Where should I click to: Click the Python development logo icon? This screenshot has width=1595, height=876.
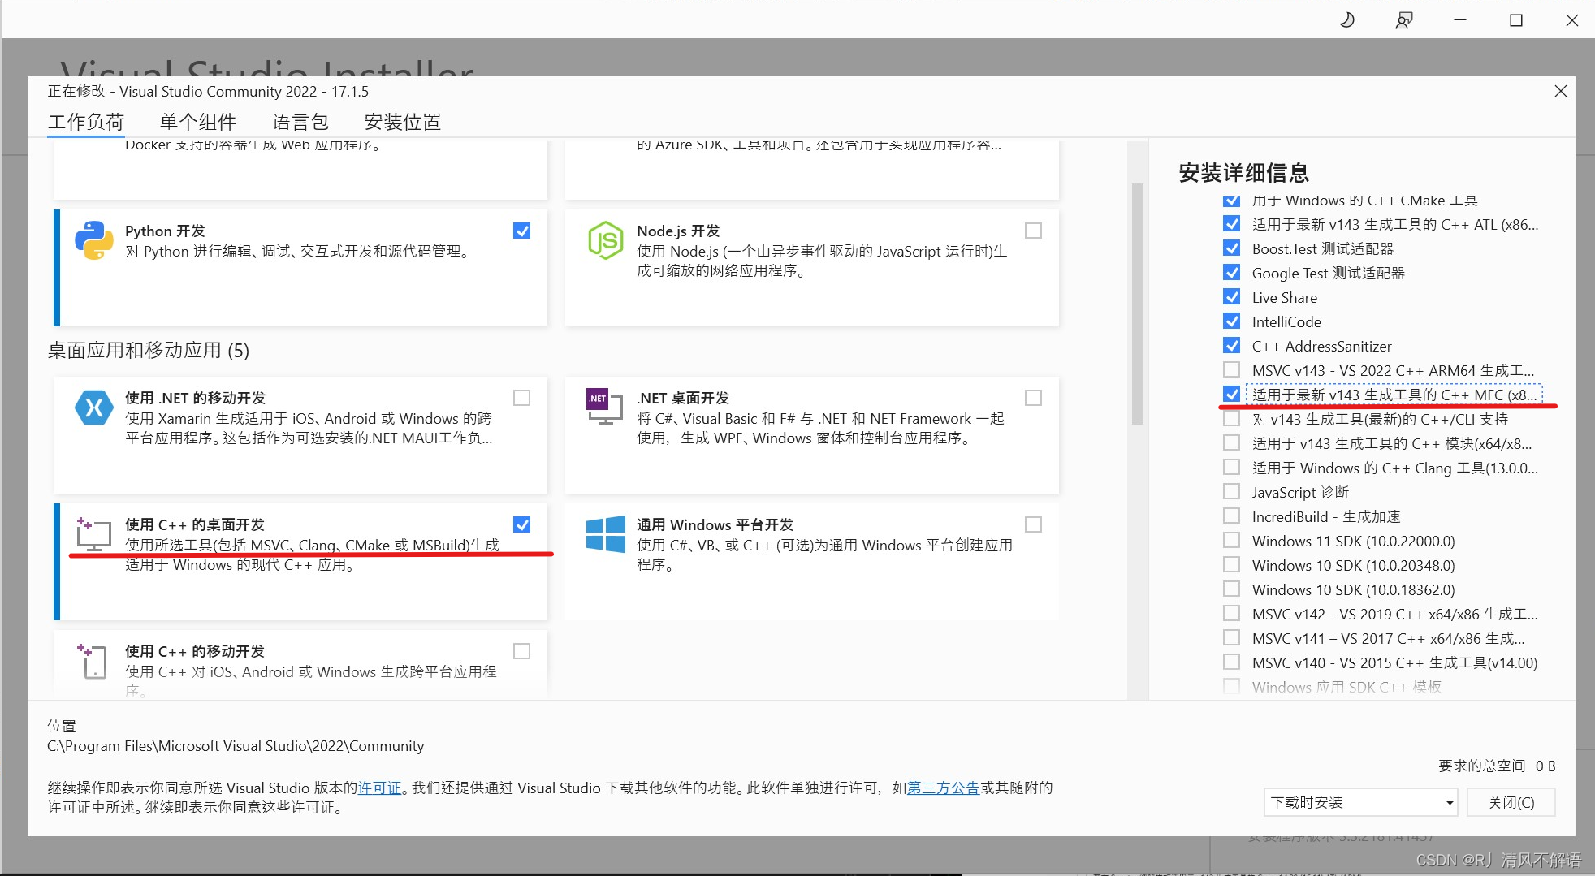coord(94,240)
